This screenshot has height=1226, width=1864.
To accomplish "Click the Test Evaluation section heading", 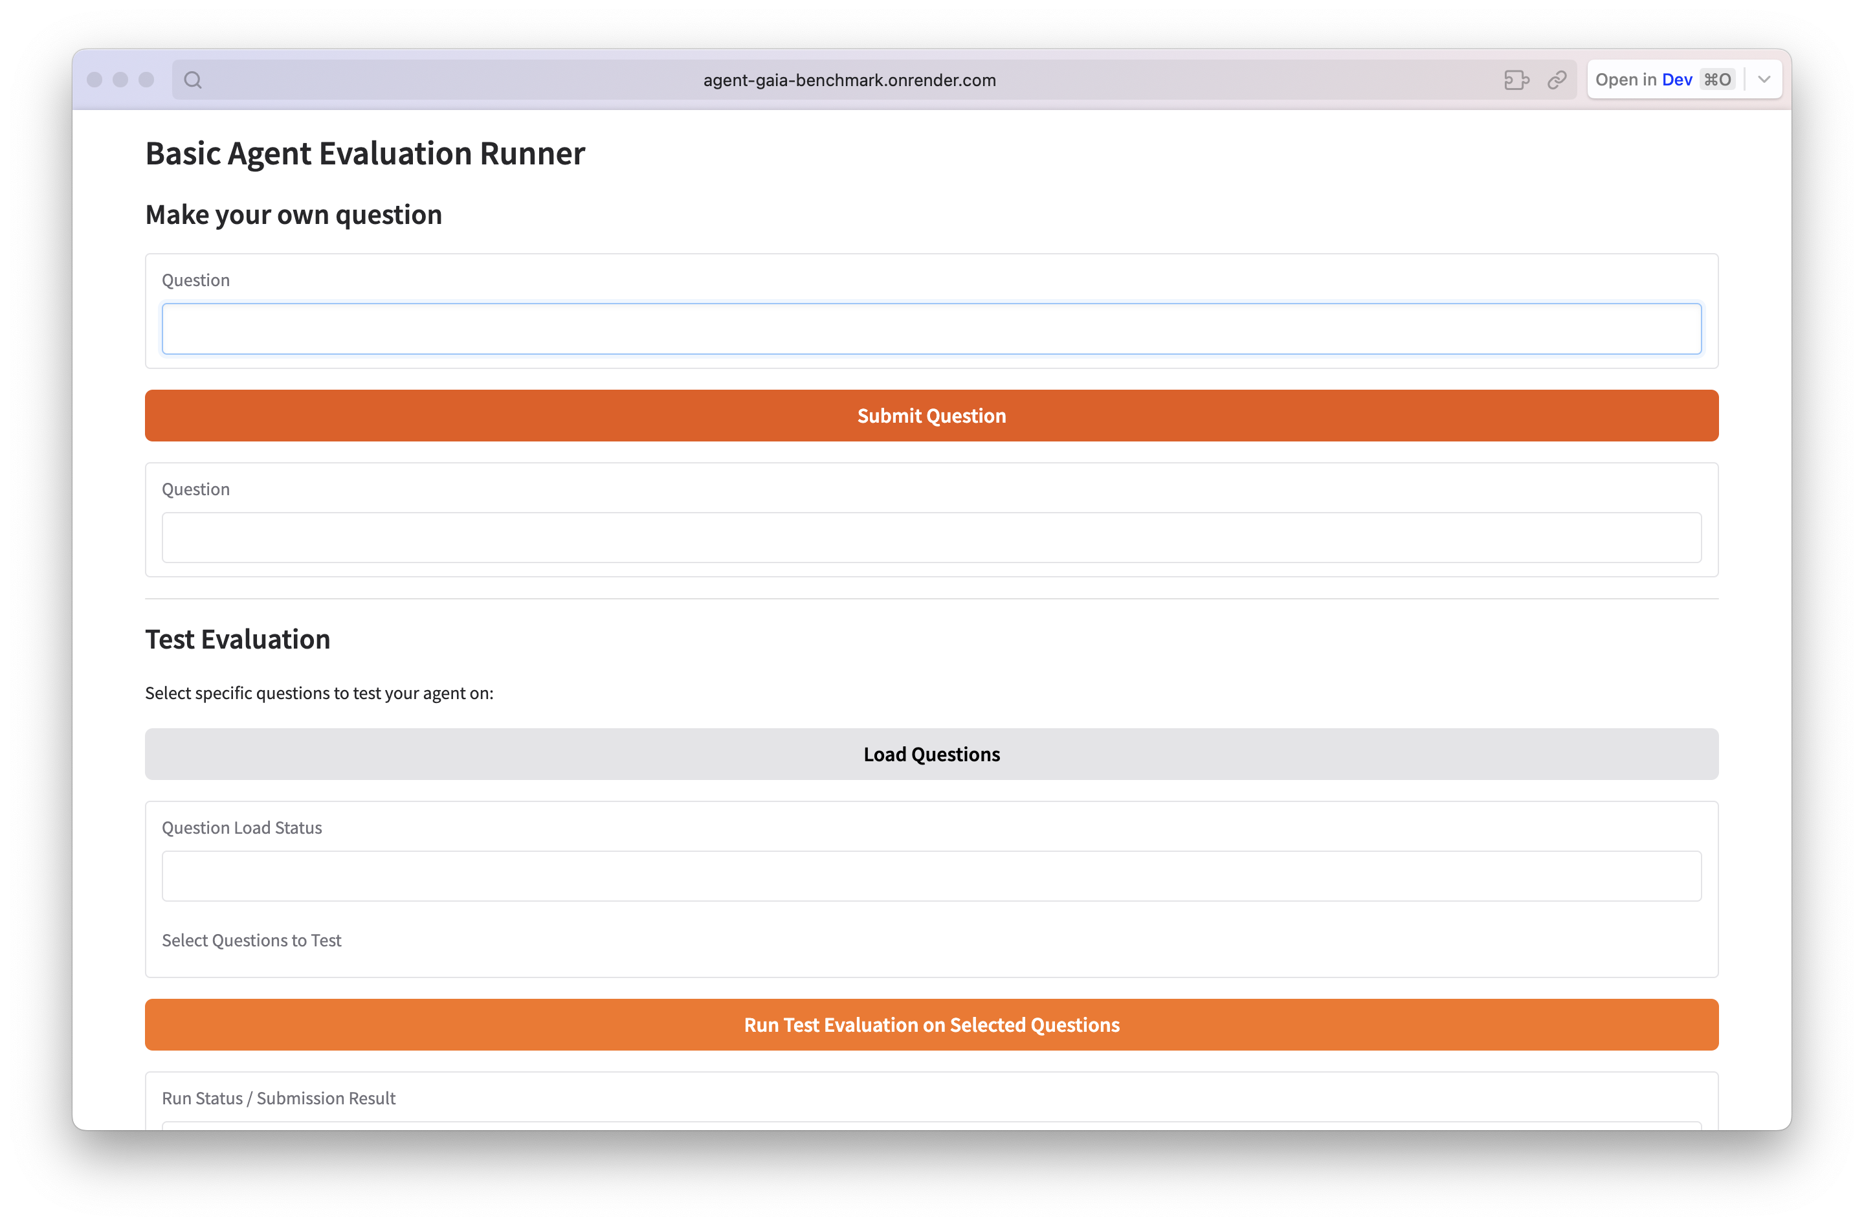I will (x=238, y=640).
